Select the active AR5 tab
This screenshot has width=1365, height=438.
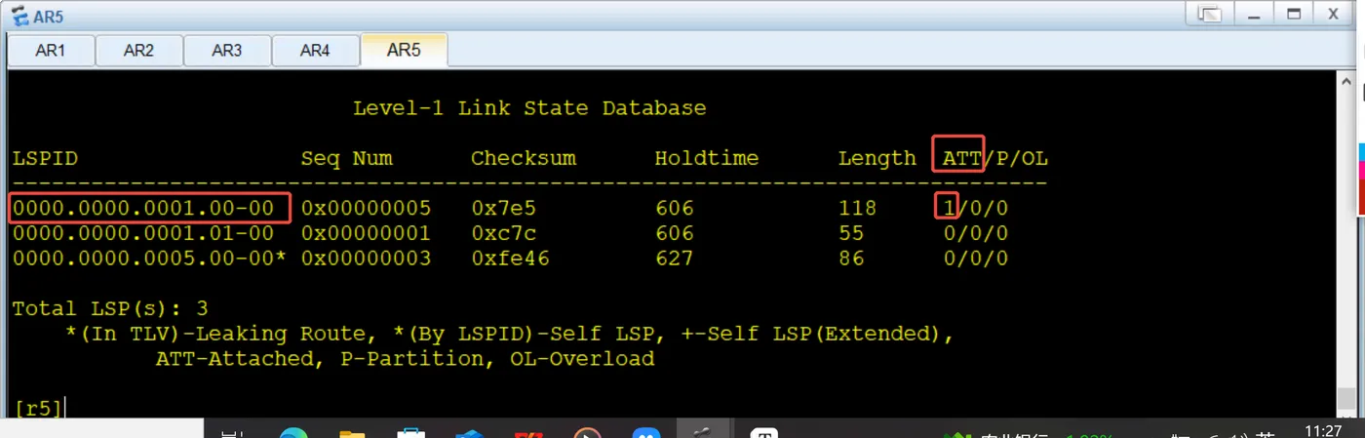pyautogui.click(x=404, y=50)
